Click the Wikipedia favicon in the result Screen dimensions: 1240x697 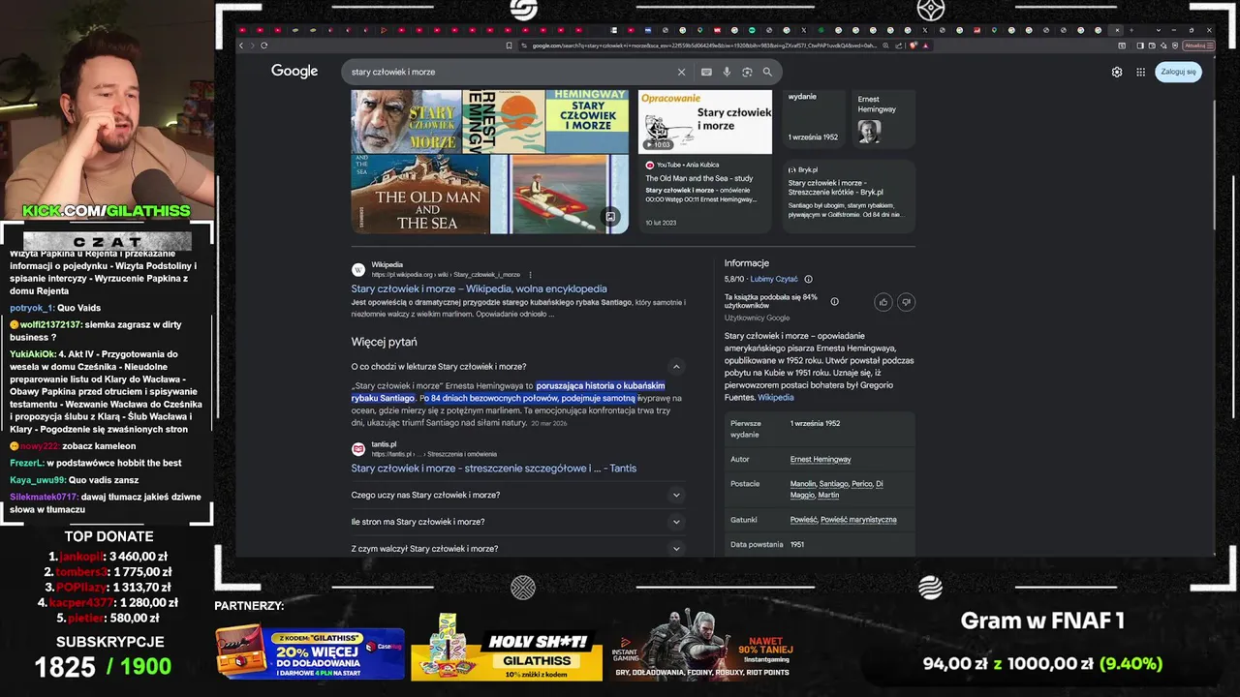pyautogui.click(x=358, y=270)
